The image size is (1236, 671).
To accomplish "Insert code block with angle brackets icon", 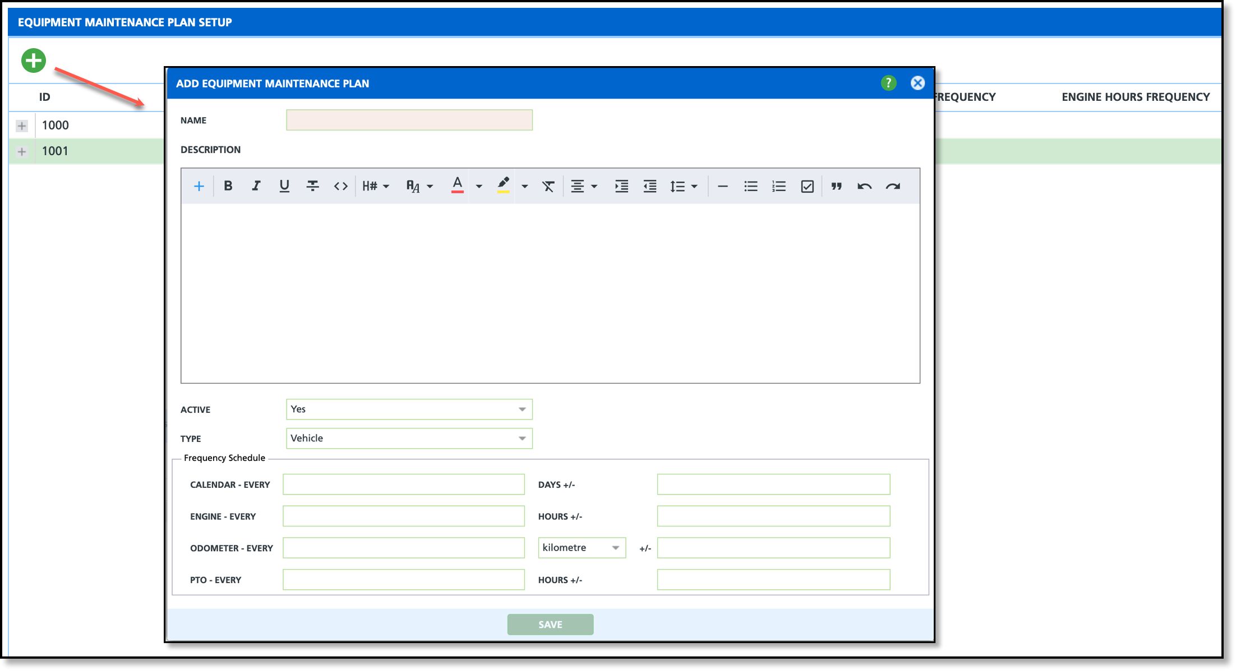I will pyautogui.click(x=340, y=186).
